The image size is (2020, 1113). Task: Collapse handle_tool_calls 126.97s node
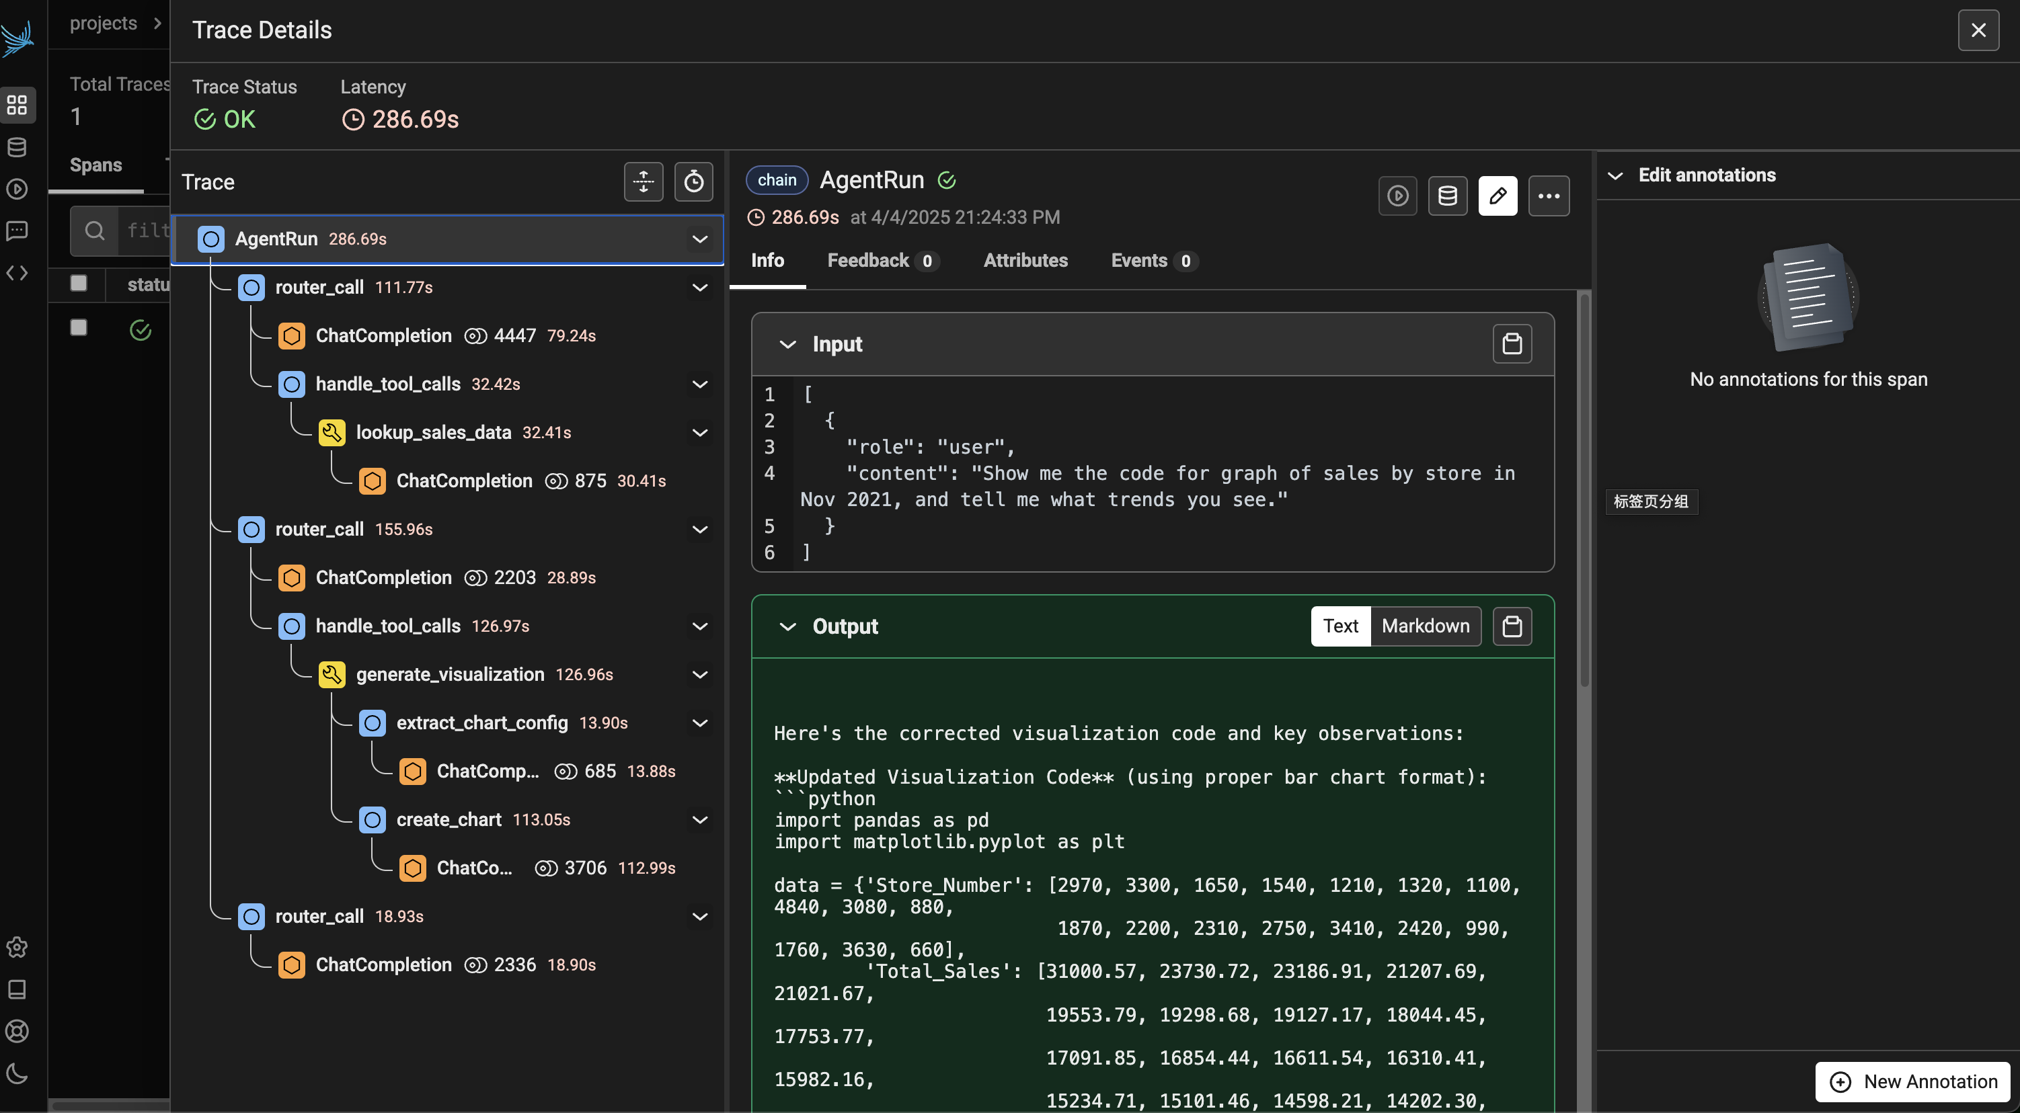pos(700,626)
